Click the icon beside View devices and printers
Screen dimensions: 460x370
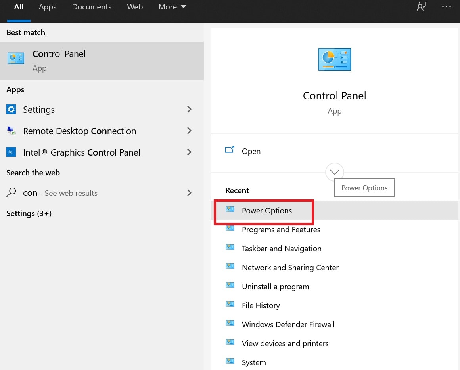[230, 342]
